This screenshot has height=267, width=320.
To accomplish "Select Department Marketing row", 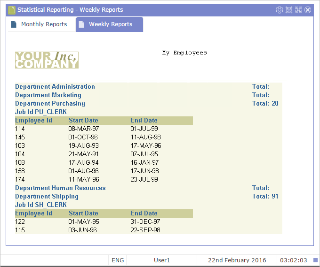I will click(149, 95).
